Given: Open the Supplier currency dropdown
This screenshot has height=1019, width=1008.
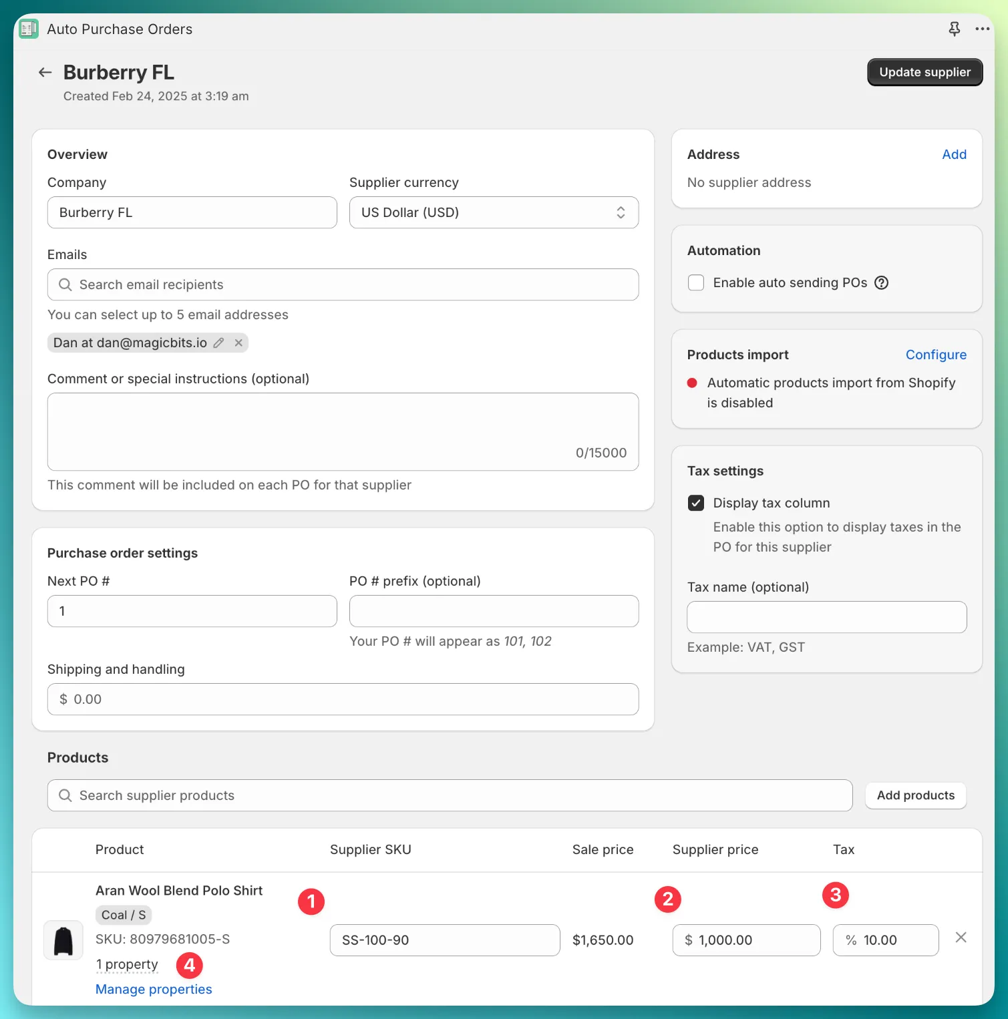Looking at the screenshot, I should 494,212.
